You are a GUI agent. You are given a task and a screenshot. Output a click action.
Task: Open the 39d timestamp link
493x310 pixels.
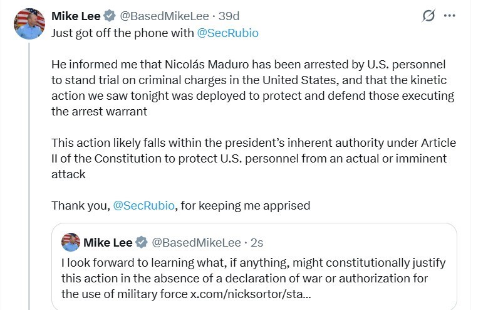[228, 16]
